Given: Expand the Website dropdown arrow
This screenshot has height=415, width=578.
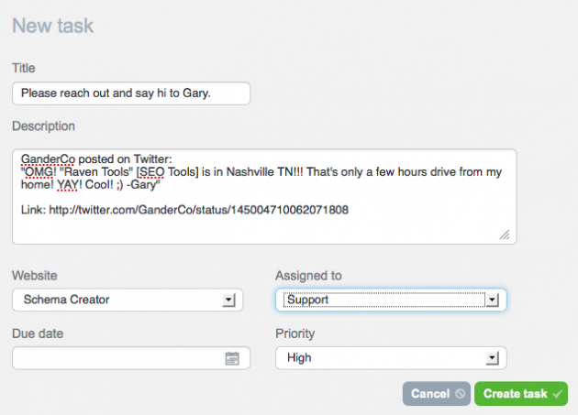Looking at the screenshot, I should click(228, 300).
